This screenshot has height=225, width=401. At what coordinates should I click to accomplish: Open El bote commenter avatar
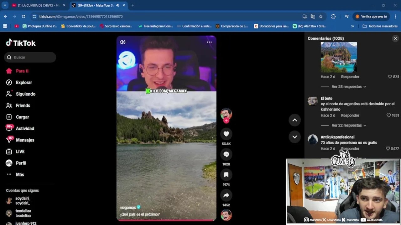coord(313,101)
